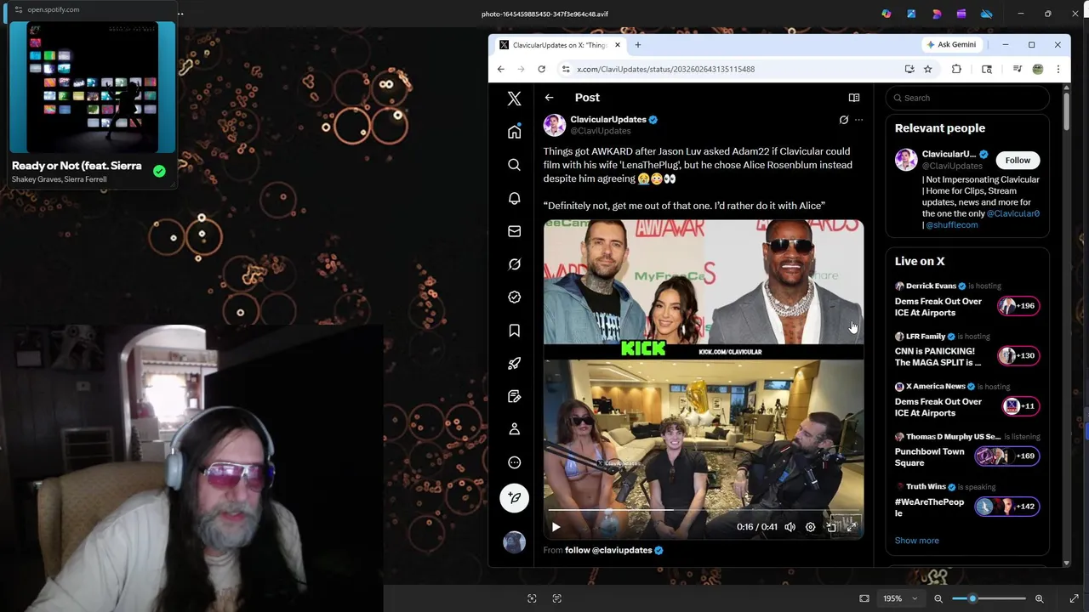Open @shufflecom mention link
Screen dimensions: 1089x612
coord(952,225)
